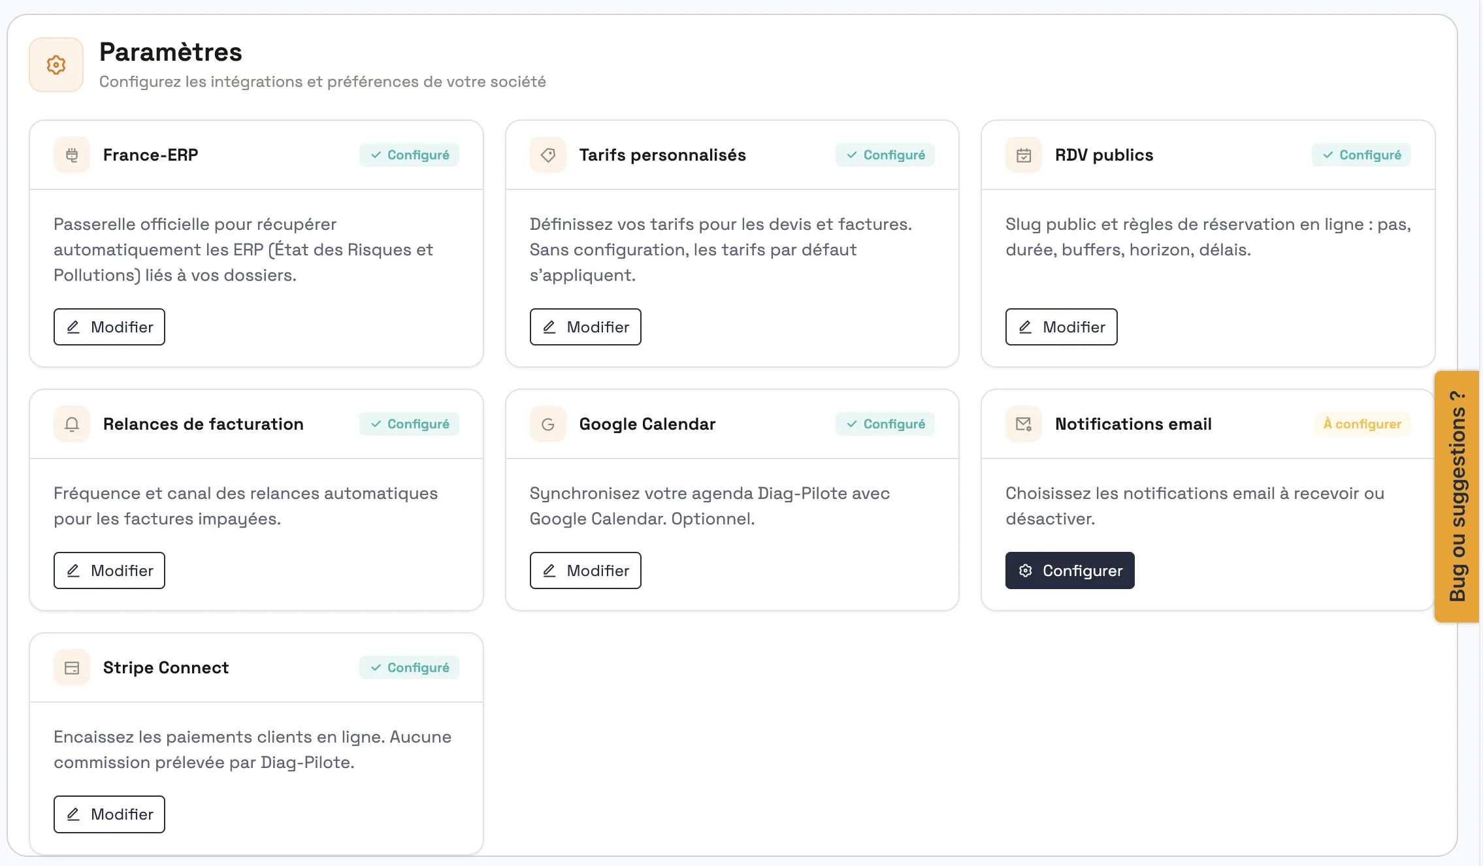The width and height of the screenshot is (1483, 866).
Task: Configure email notifications
Action: pos(1069,570)
